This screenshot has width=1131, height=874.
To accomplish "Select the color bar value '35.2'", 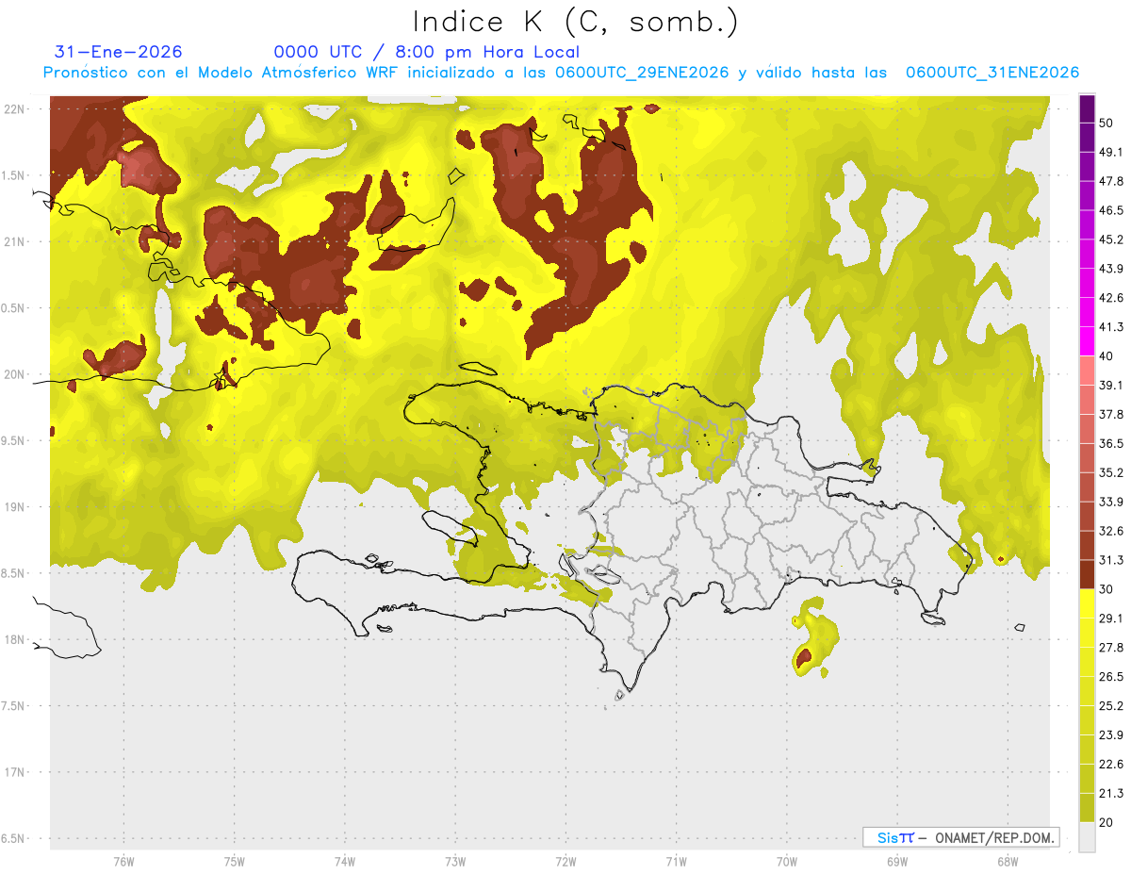I will [x=1111, y=472].
